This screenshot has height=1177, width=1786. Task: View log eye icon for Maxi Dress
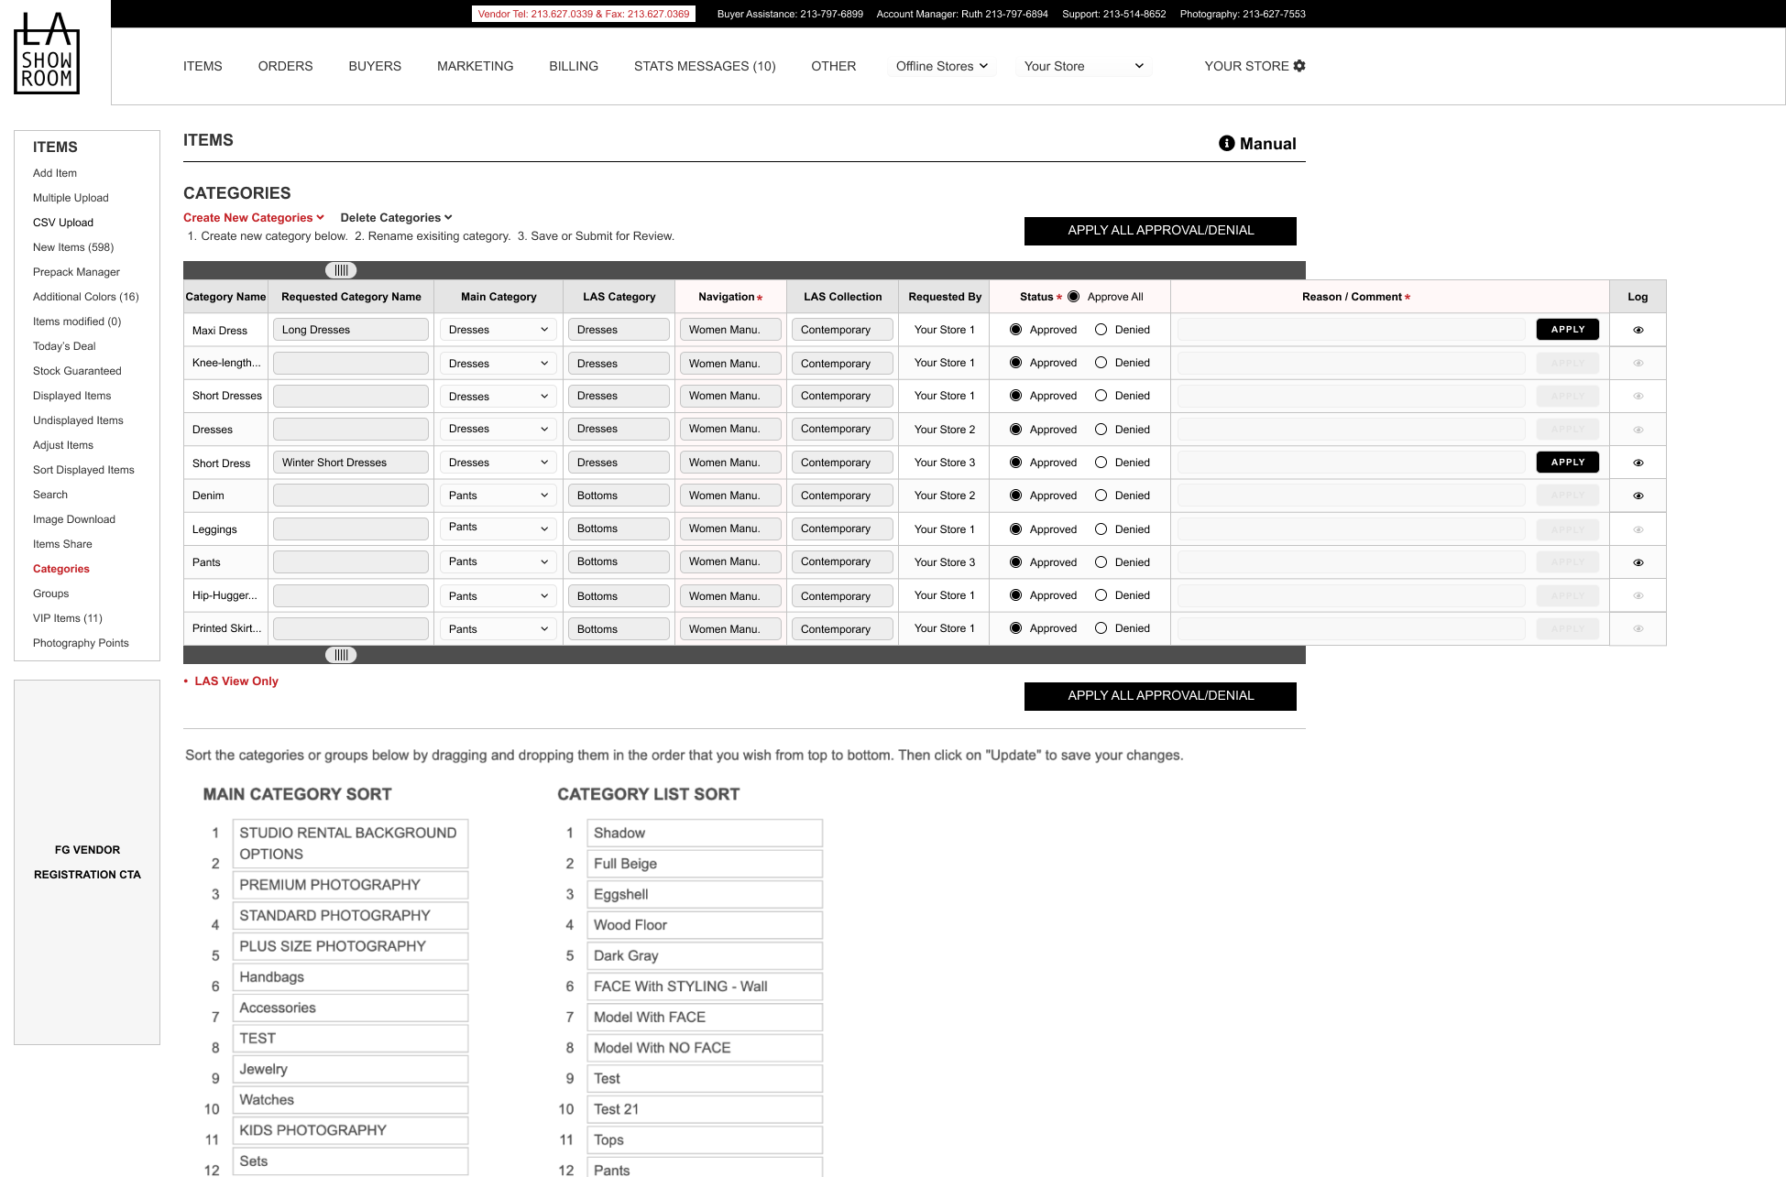pos(1638,330)
